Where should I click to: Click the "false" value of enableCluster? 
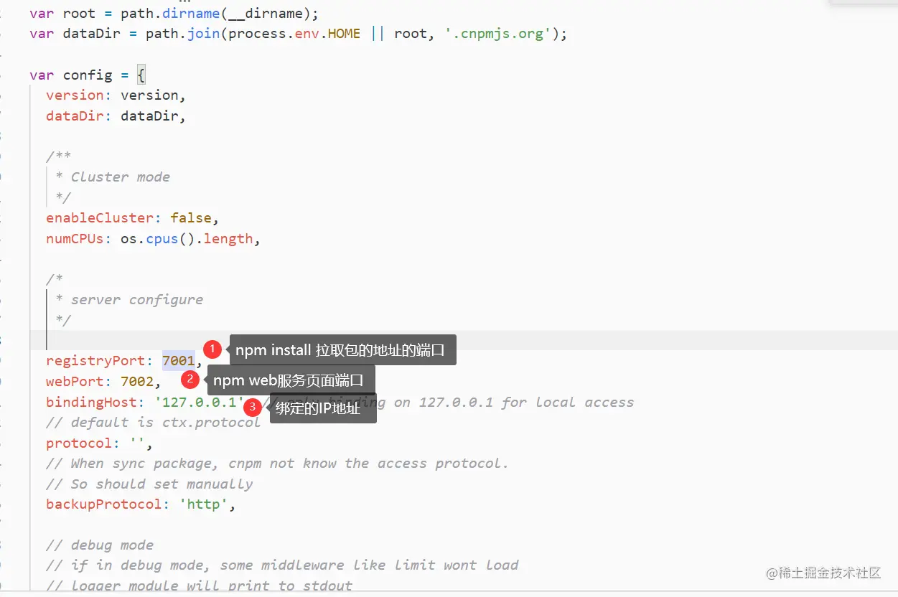191,217
